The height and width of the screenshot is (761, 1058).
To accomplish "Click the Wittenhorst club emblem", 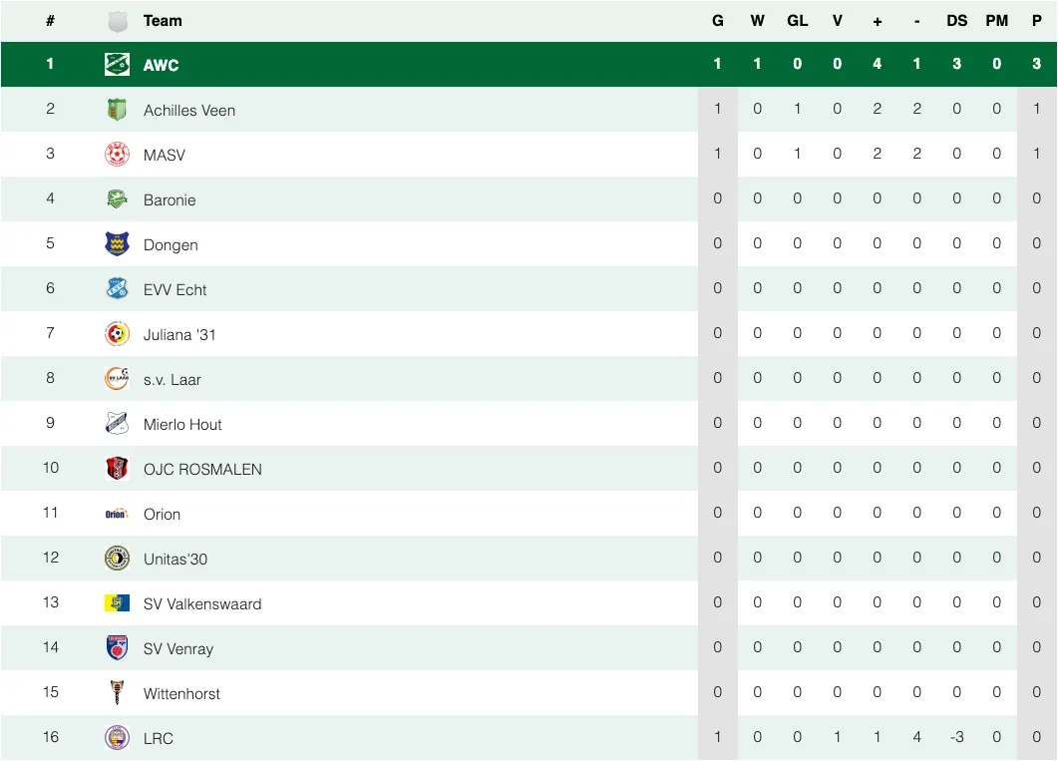I will click(x=117, y=693).
